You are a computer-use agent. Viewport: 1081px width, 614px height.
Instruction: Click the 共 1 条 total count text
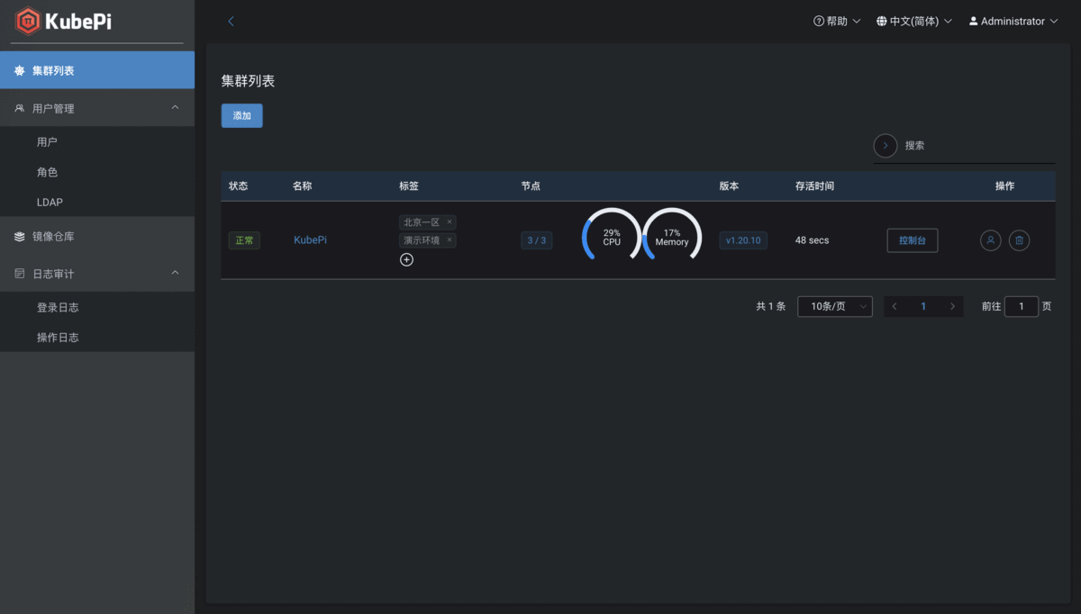pos(771,307)
